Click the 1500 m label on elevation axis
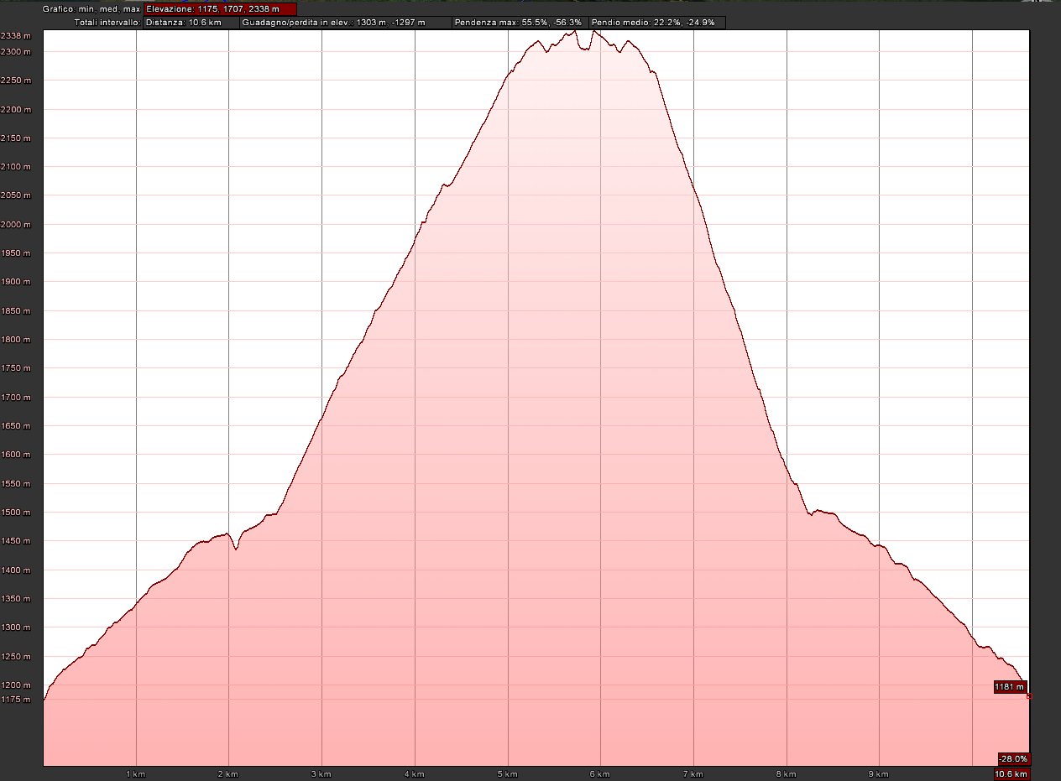Image resolution: width=1061 pixels, height=781 pixels. [16, 513]
